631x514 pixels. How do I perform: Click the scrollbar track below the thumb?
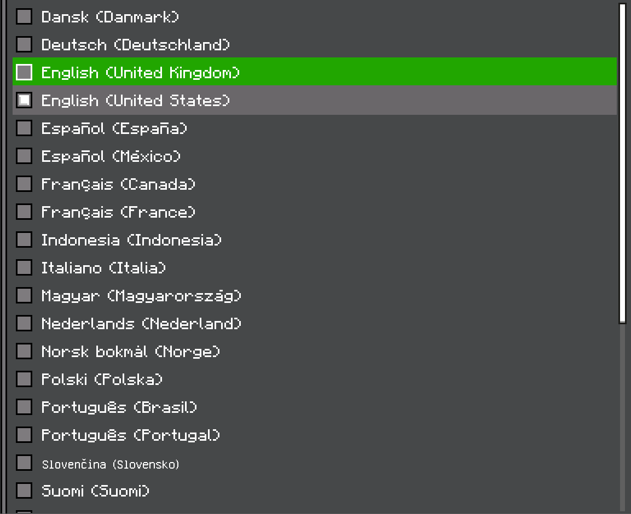click(x=622, y=416)
